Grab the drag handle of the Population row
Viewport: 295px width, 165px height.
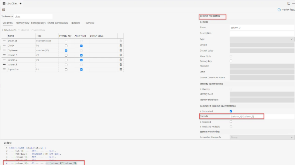point(4,69)
